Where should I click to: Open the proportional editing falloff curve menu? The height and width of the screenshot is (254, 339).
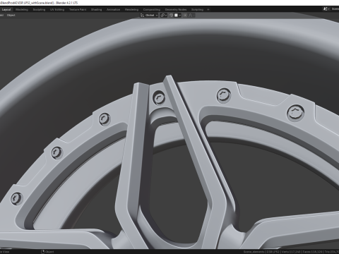pyautogui.click(x=191, y=16)
